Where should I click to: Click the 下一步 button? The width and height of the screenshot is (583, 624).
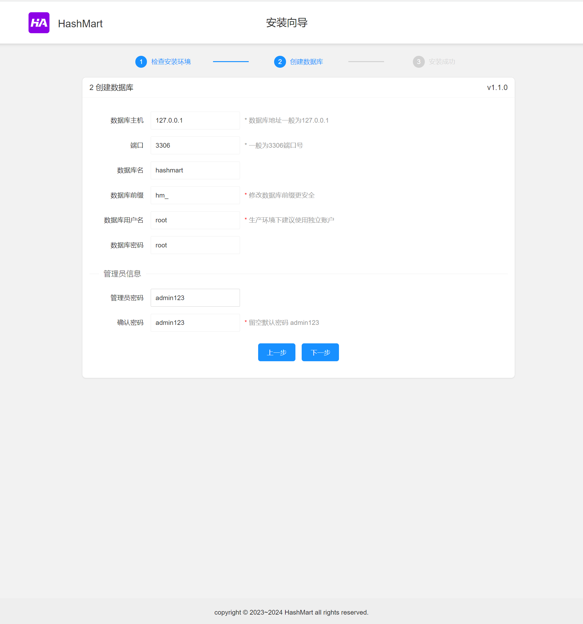pyautogui.click(x=320, y=352)
